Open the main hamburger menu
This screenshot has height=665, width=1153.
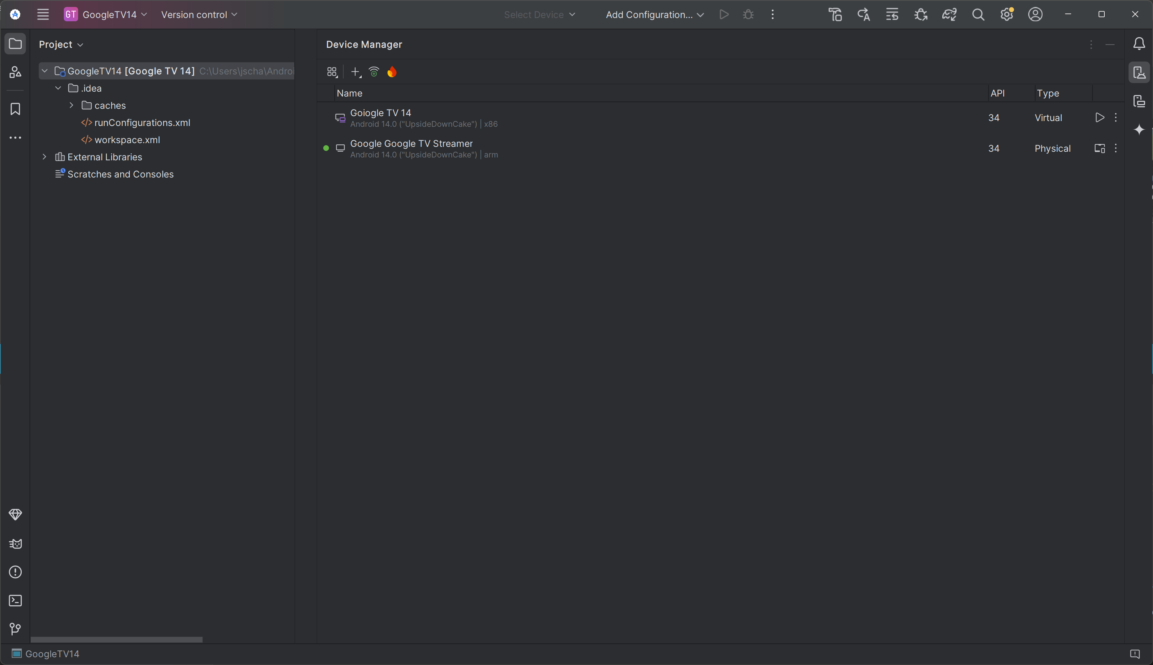click(43, 15)
